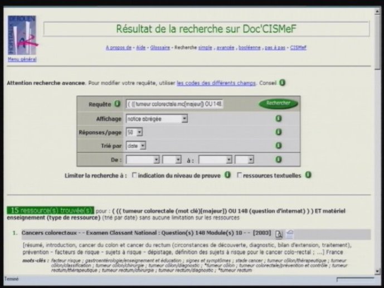Open the second à end date dropdown

tap(244, 159)
